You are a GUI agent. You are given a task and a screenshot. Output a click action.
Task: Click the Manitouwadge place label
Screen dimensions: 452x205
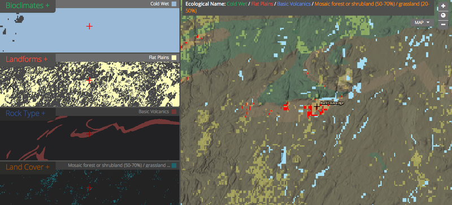click(x=332, y=103)
